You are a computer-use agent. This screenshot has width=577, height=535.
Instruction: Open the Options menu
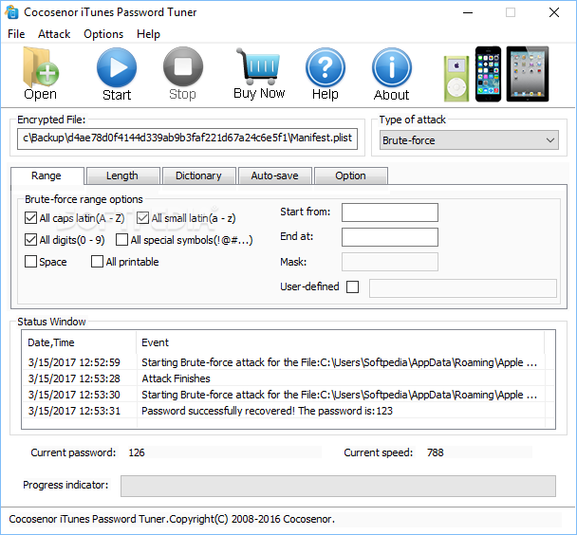pyautogui.click(x=103, y=34)
